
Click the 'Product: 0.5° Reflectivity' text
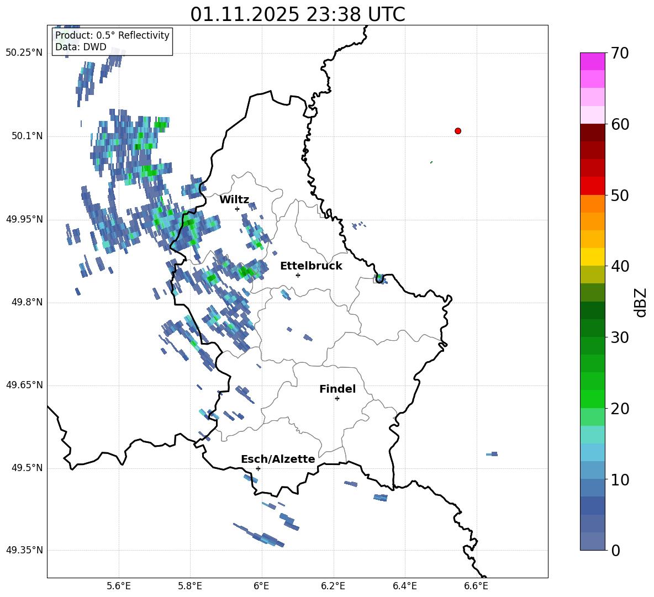(112, 35)
